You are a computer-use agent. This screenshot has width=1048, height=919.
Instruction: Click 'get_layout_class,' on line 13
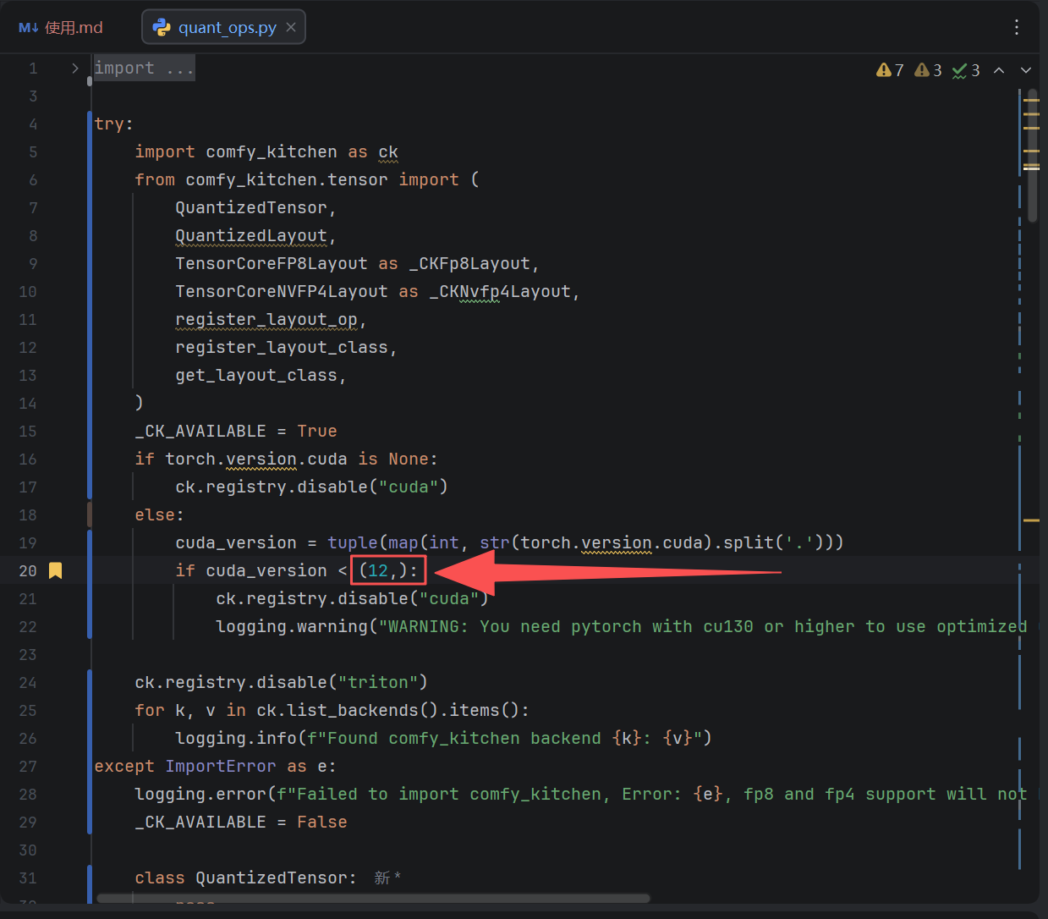click(x=261, y=375)
